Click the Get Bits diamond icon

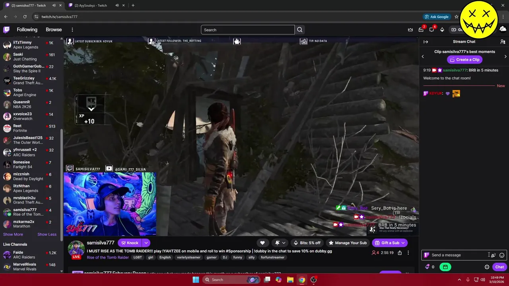[x=442, y=29]
